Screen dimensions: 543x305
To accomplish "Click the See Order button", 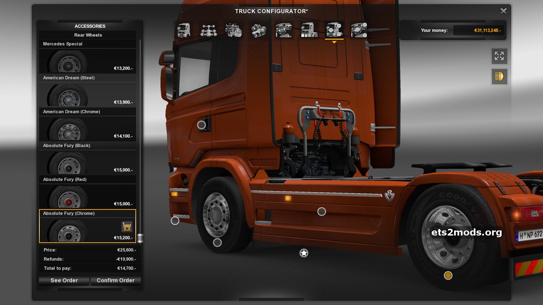I will [x=64, y=280].
